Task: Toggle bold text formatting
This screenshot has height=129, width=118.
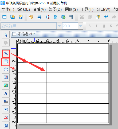Action: (89, 26)
